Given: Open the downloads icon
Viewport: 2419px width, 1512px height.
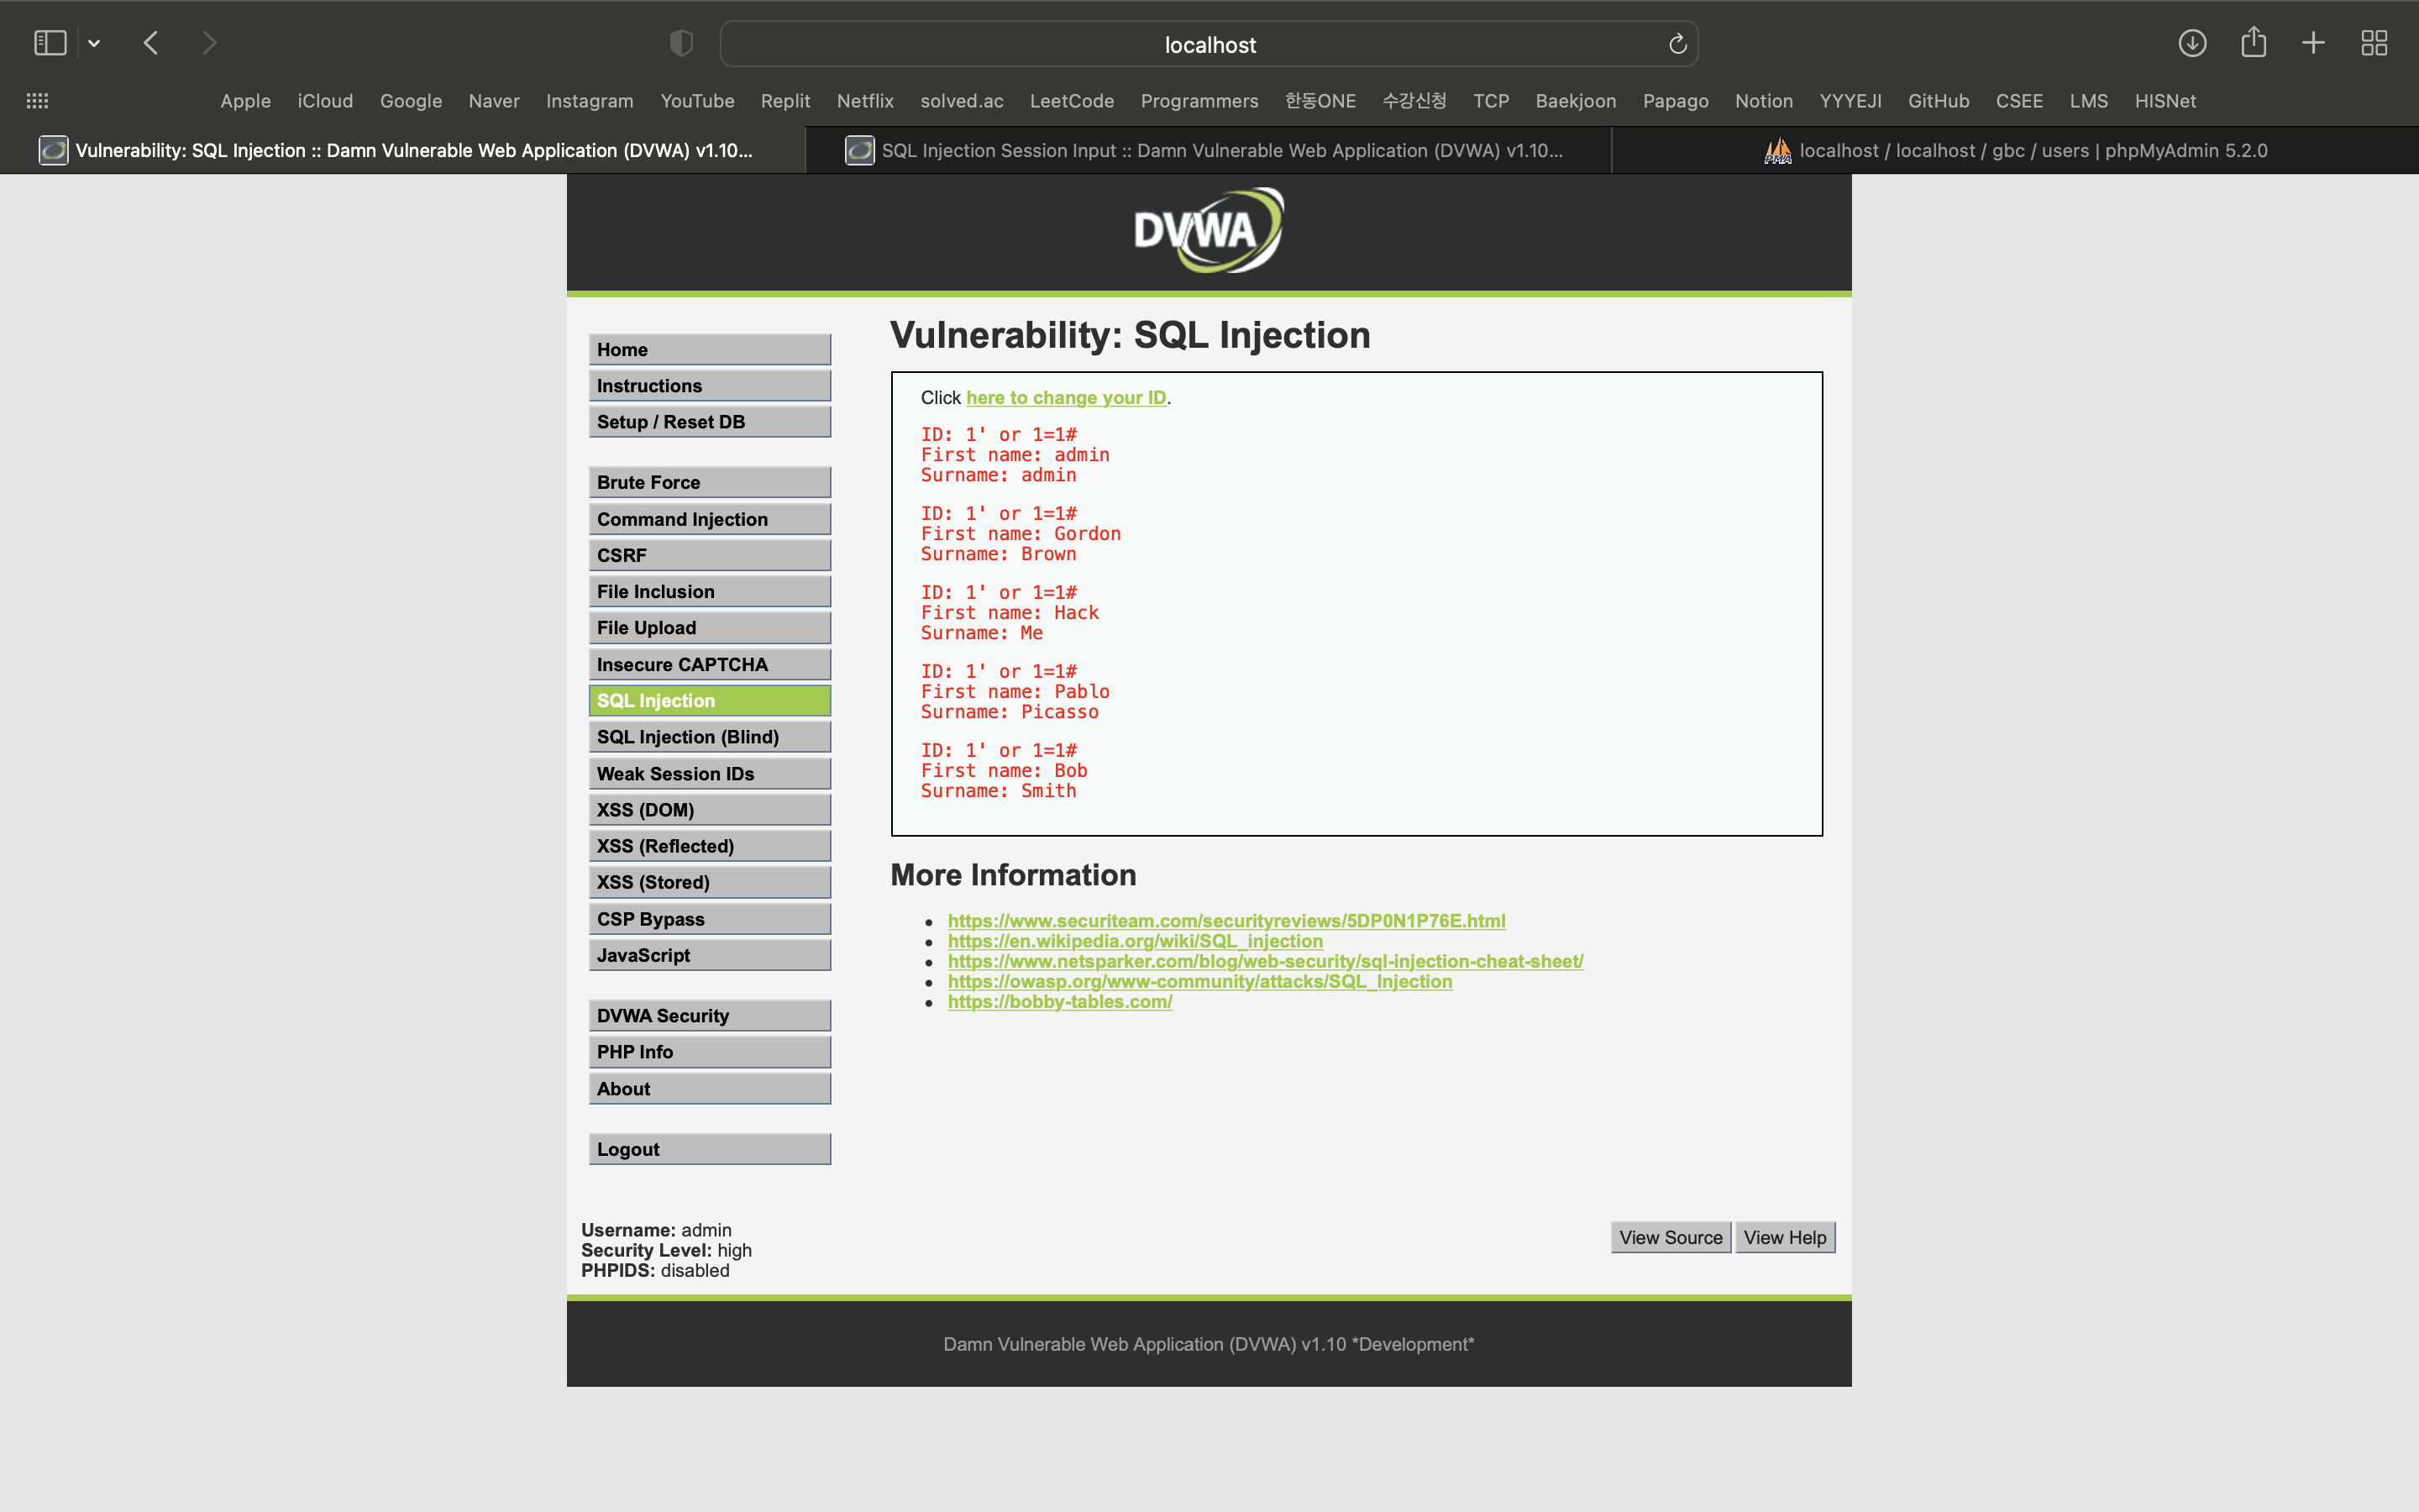Looking at the screenshot, I should coord(2192,43).
